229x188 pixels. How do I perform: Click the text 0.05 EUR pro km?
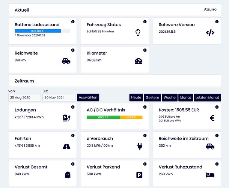169,117
